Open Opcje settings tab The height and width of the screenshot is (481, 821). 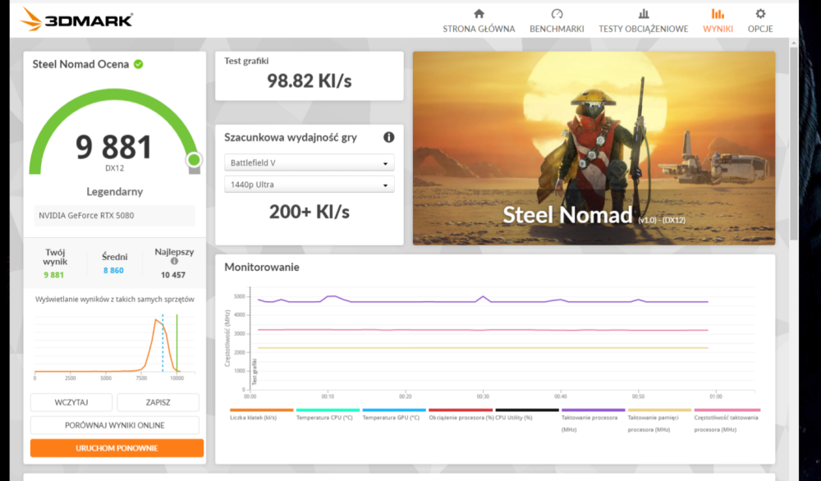pyautogui.click(x=760, y=21)
